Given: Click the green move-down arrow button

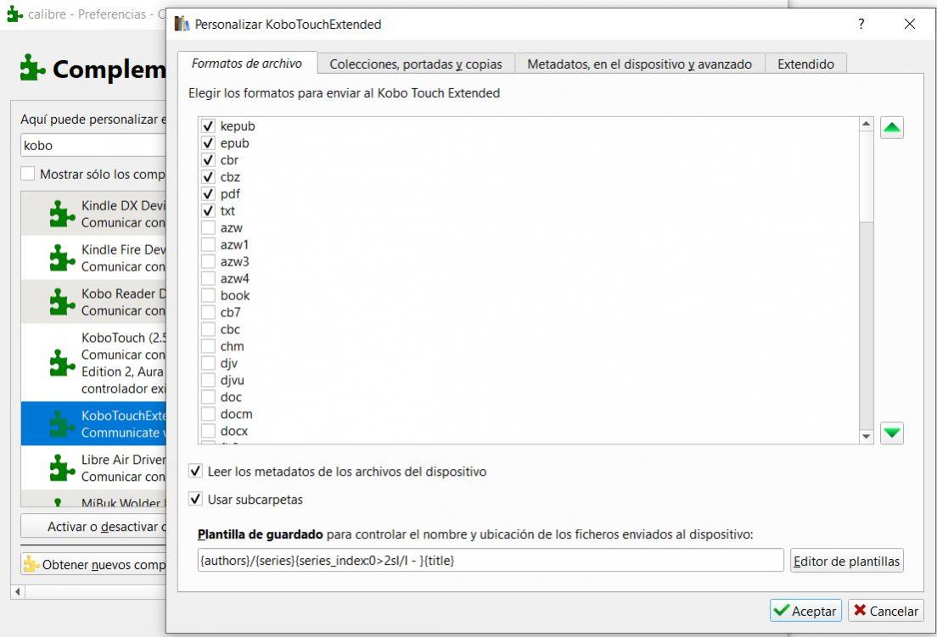Looking at the screenshot, I should click(891, 433).
